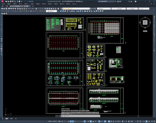Select the Line tool in draw toolbar
Viewport: 156px width, 123px height.
click(1, 17)
